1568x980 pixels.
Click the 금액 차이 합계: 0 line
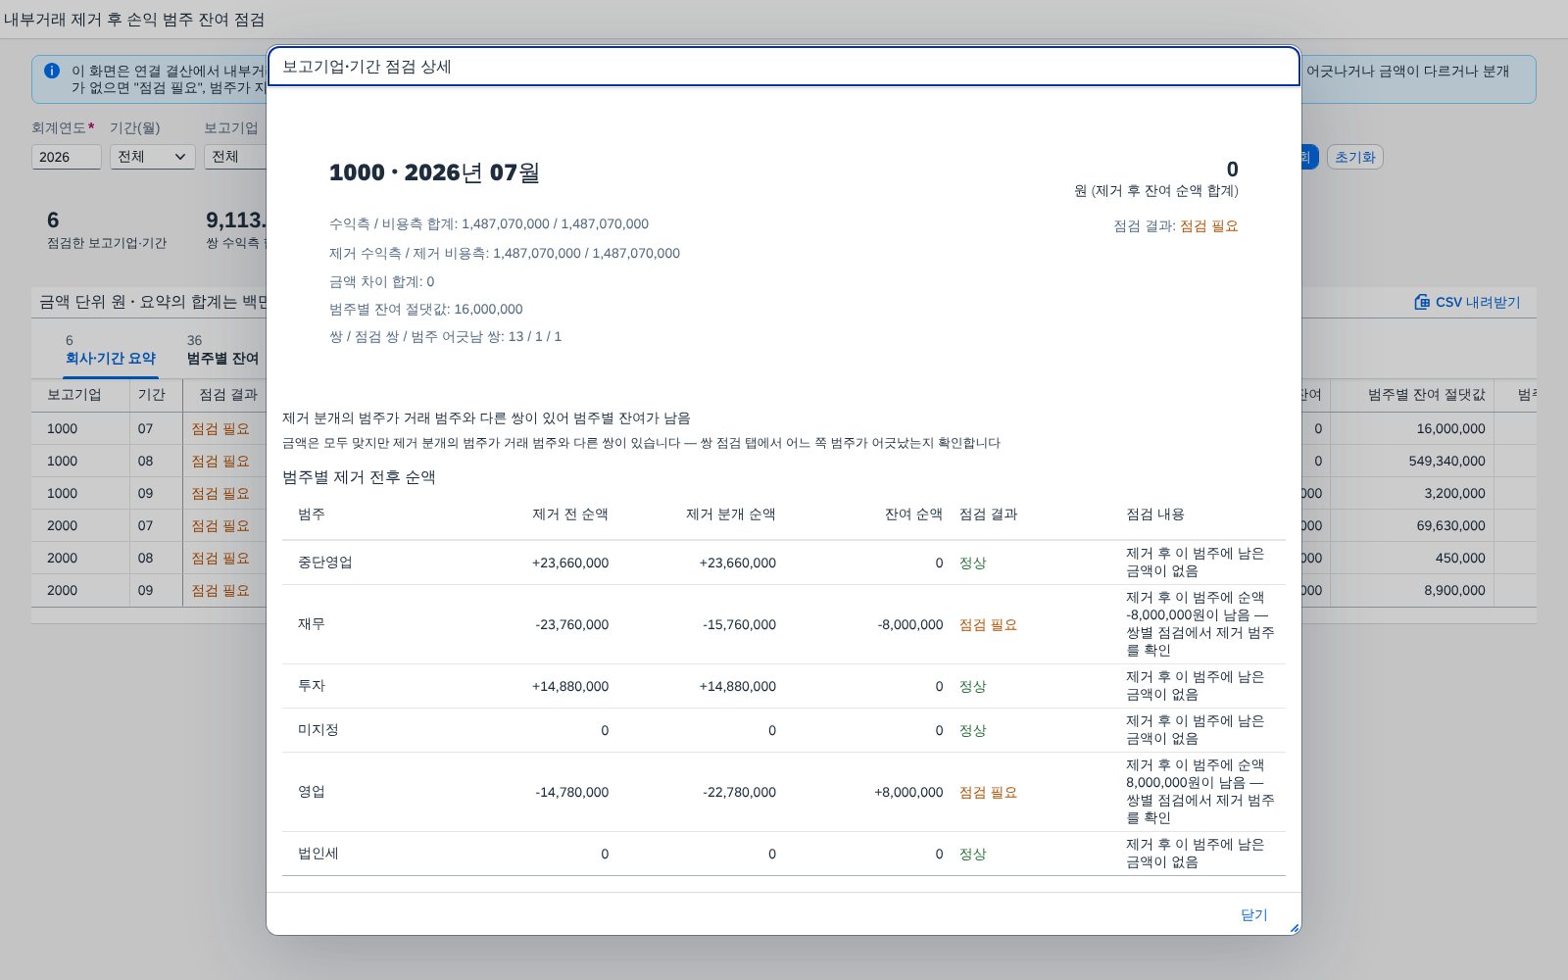(382, 281)
